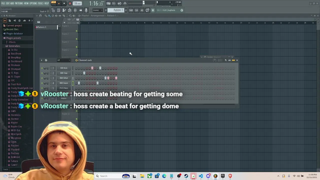Mute the 808 Clap channel green light
This screenshot has width=320, height=180.
coord(42,73)
